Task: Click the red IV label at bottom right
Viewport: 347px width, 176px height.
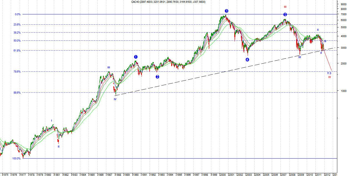Action: (330, 77)
